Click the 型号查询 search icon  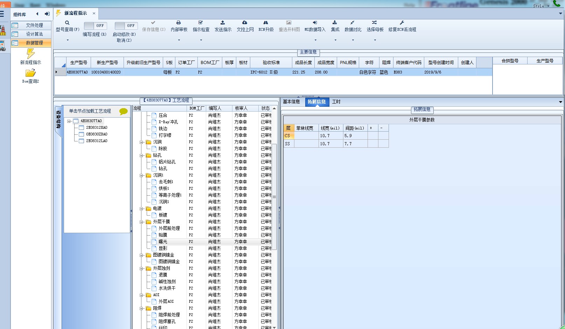coord(67,23)
